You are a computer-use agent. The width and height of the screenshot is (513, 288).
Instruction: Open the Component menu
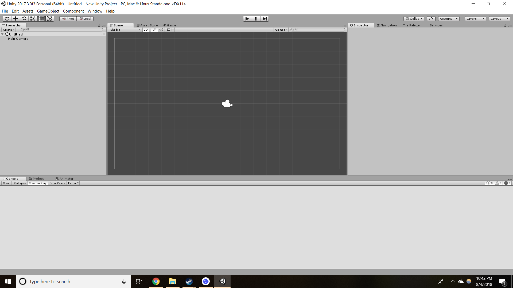coord(73,11)
